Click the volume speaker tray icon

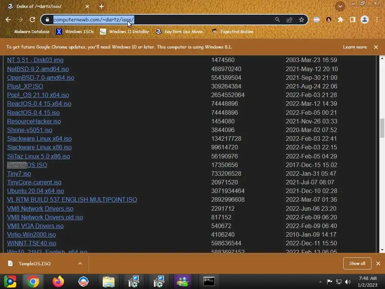(x=348, y=281)
